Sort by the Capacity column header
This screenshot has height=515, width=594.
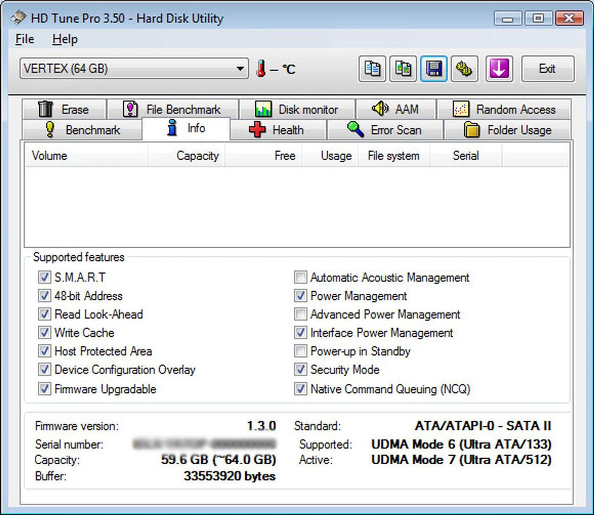(x=197, y=156)
